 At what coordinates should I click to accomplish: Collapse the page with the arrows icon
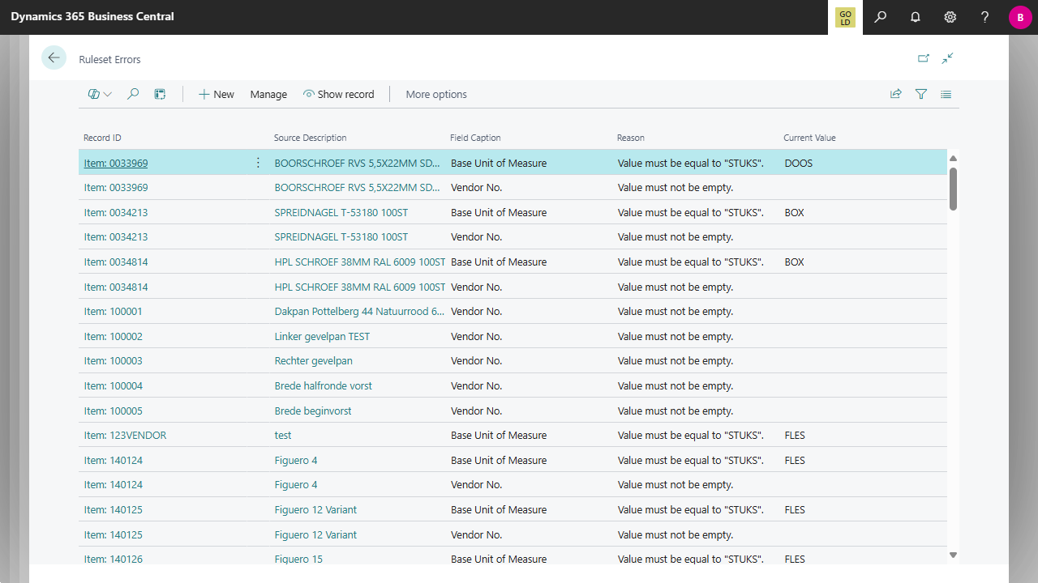click(947, 58)
